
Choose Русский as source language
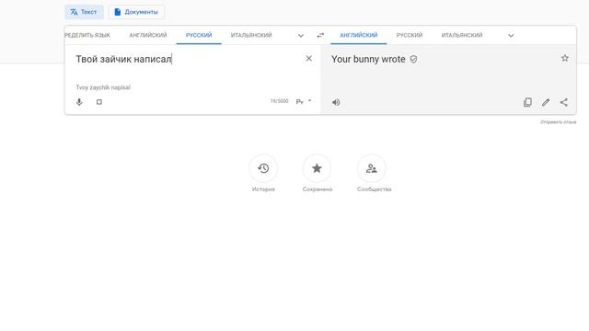coord(199,35)
